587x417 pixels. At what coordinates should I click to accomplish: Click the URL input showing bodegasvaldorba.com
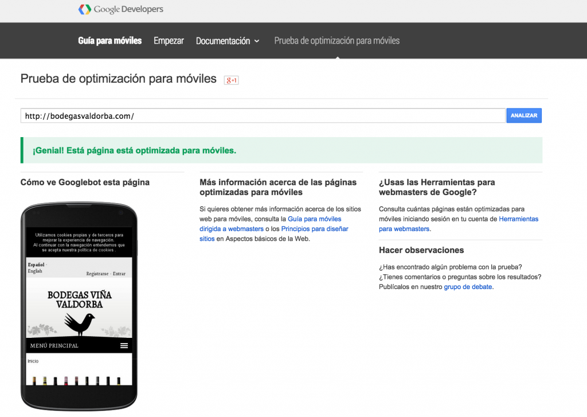pos(229,115)
